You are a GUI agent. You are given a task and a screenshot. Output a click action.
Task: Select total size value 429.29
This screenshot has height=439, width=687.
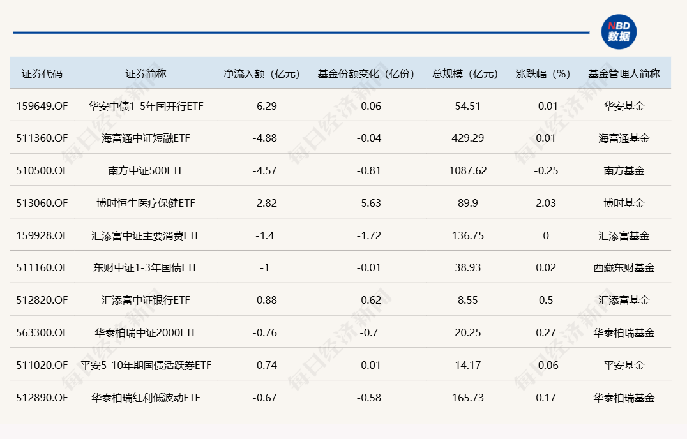point(468,138)
